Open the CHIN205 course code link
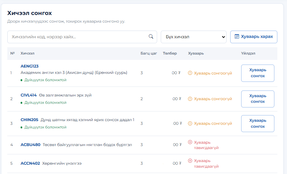This screenshot has height=174, width=287. point(29,120)
